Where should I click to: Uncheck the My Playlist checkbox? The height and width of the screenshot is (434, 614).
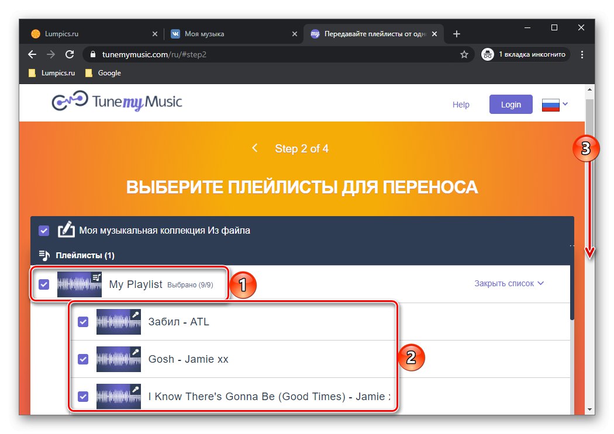pos(43,284)
